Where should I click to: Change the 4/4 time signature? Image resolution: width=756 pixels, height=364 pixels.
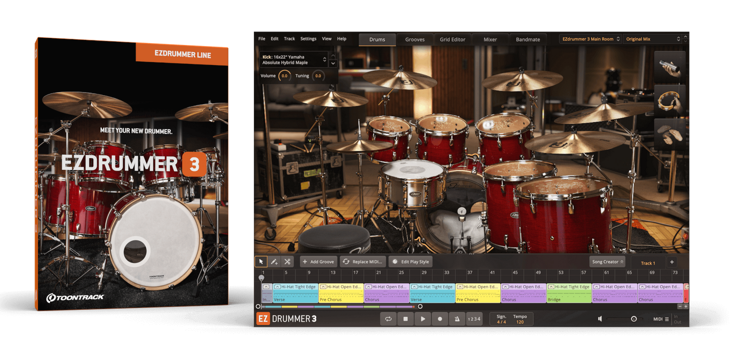coord(501,322)
